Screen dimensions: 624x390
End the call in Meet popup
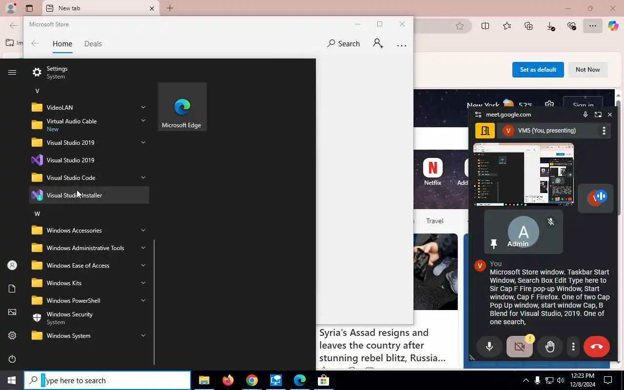(597, 347)
